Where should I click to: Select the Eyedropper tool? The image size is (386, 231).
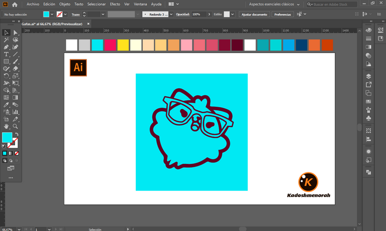(x=6, y=105)
